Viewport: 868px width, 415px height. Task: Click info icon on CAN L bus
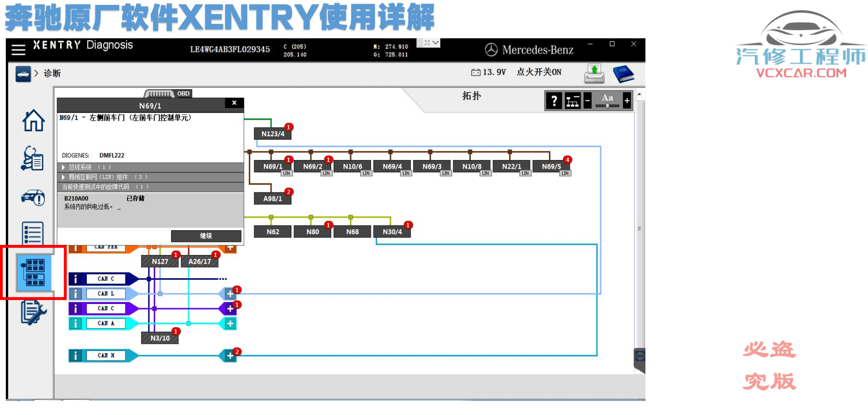[76, 294]
